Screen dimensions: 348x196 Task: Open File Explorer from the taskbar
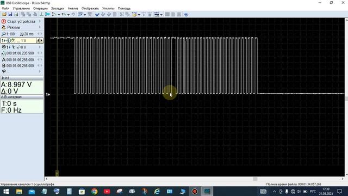[19, 191]
